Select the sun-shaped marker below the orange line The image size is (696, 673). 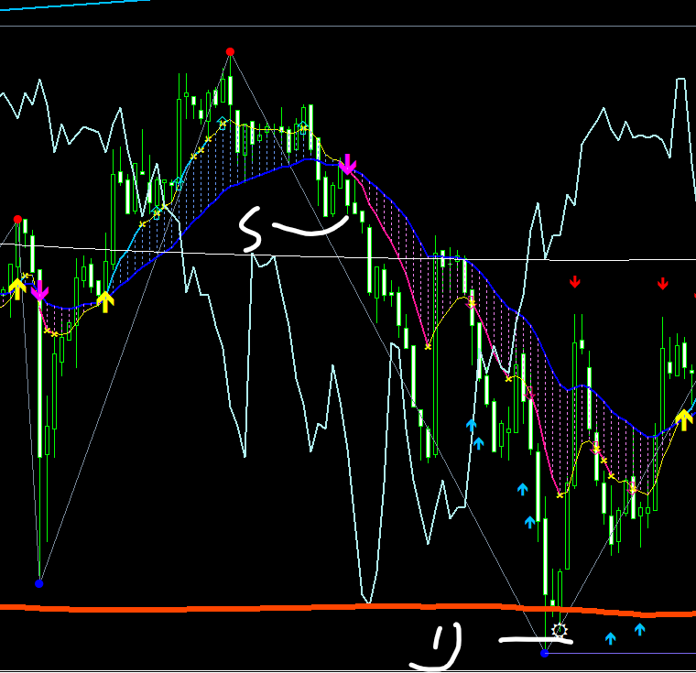pos(560,630)
